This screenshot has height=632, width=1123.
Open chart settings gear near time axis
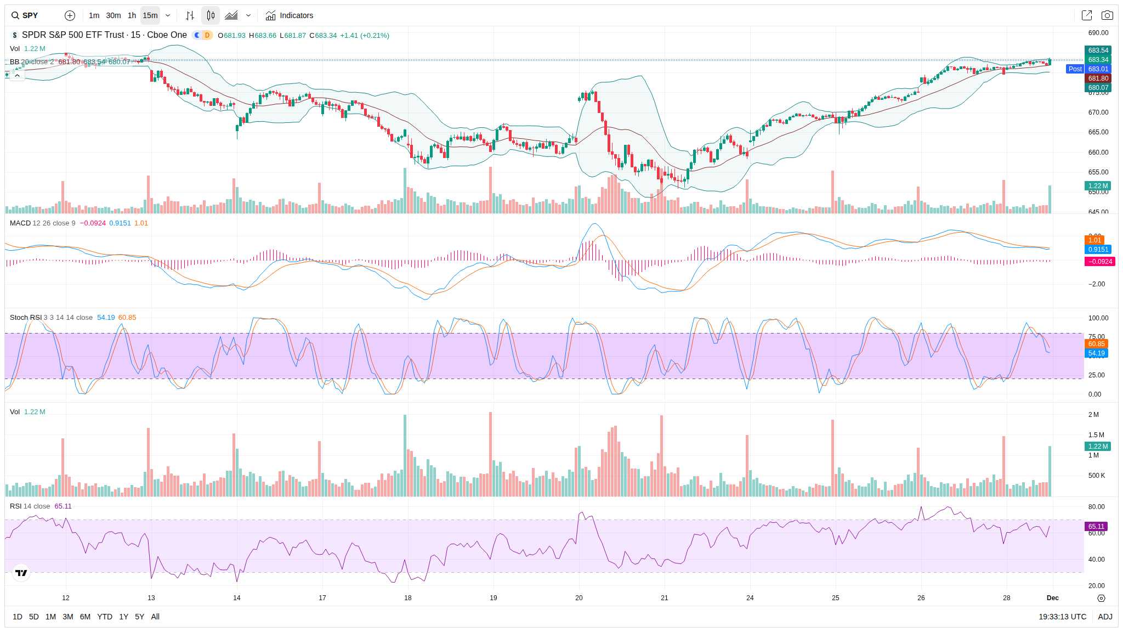1101,598
